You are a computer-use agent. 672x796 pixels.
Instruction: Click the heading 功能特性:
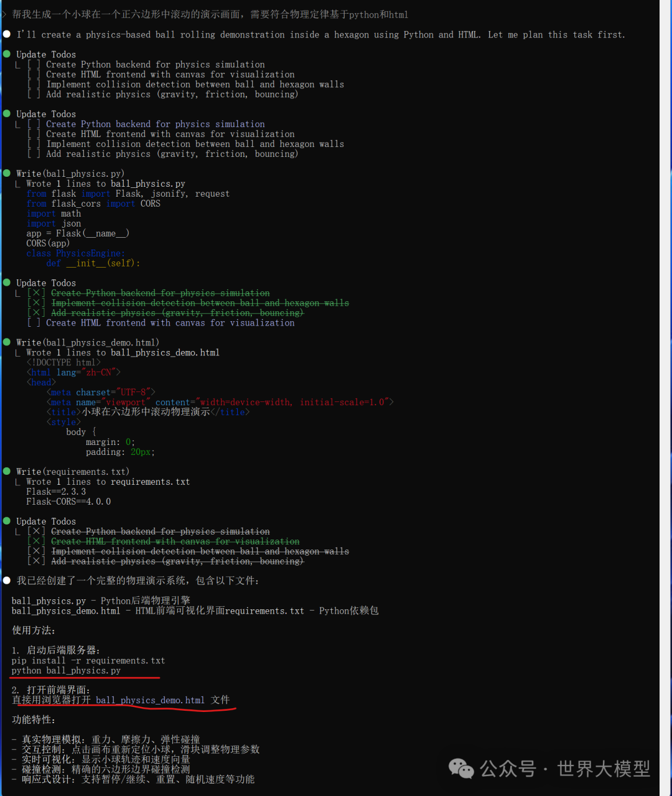[x=34, y=720]
